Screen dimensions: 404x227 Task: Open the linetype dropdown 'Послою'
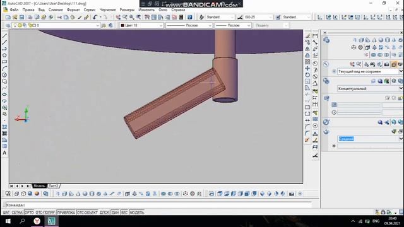189,25
